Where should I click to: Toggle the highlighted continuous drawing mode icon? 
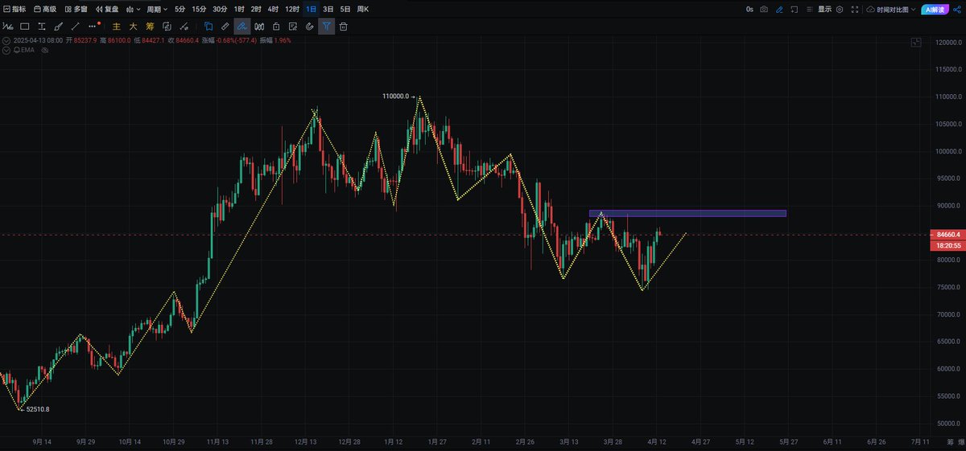coord(242,26)
